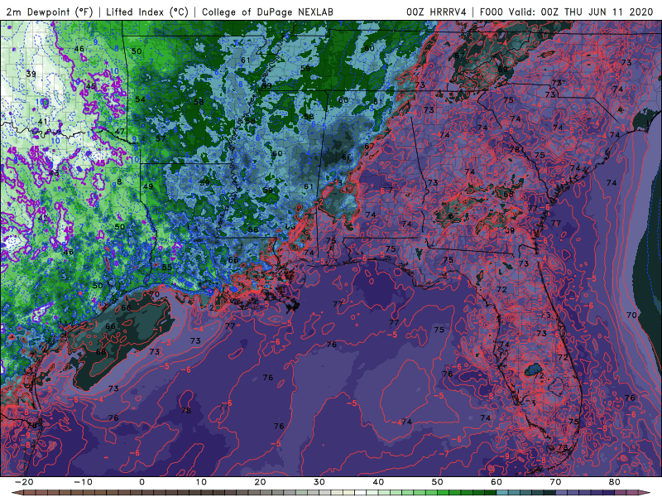Click the "0" color scale label
The image size is (662, 497).
click(142, 482)
